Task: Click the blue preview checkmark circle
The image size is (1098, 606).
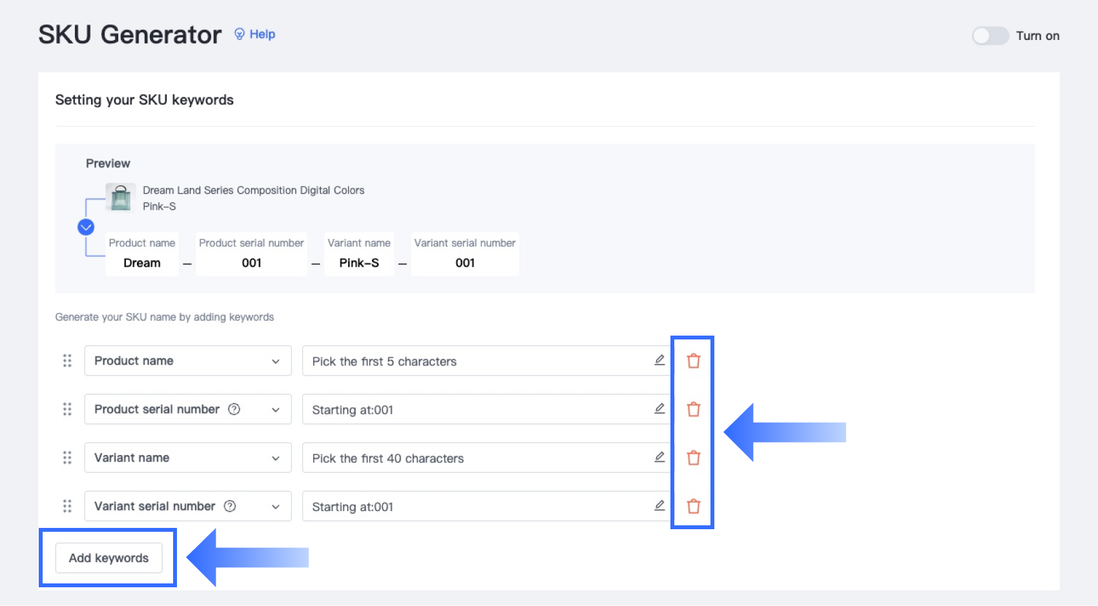Action: (86, 227)
